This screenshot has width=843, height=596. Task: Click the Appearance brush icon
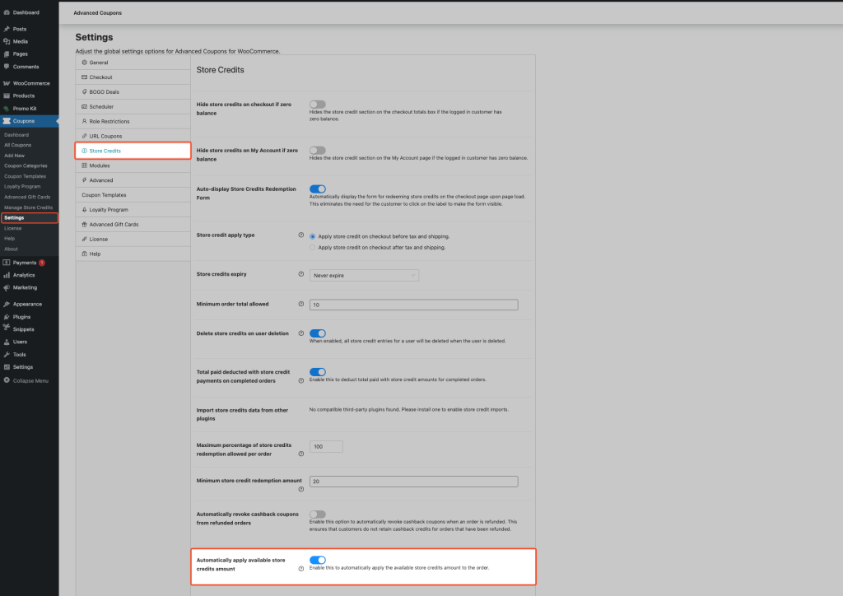(7, 305)
